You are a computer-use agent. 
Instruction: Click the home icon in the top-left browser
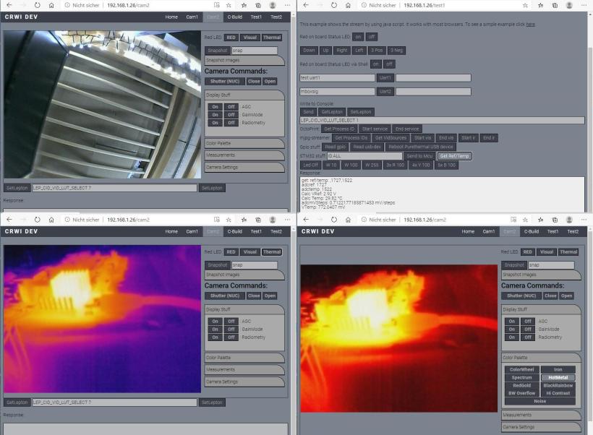pos(50,4)
